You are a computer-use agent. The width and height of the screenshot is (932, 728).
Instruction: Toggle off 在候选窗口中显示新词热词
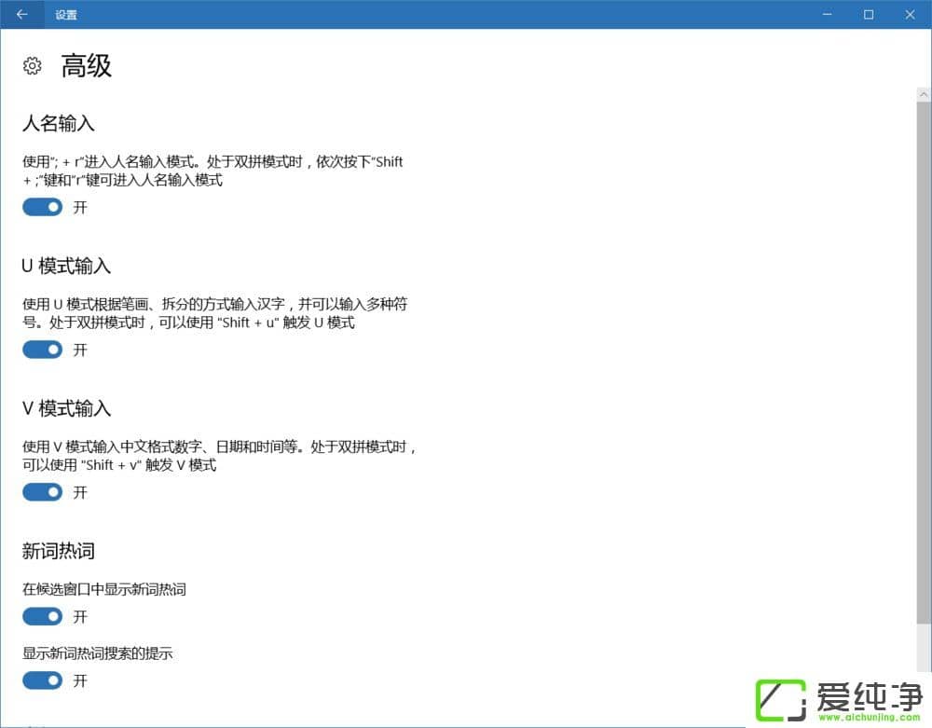(x=41, y=616)
